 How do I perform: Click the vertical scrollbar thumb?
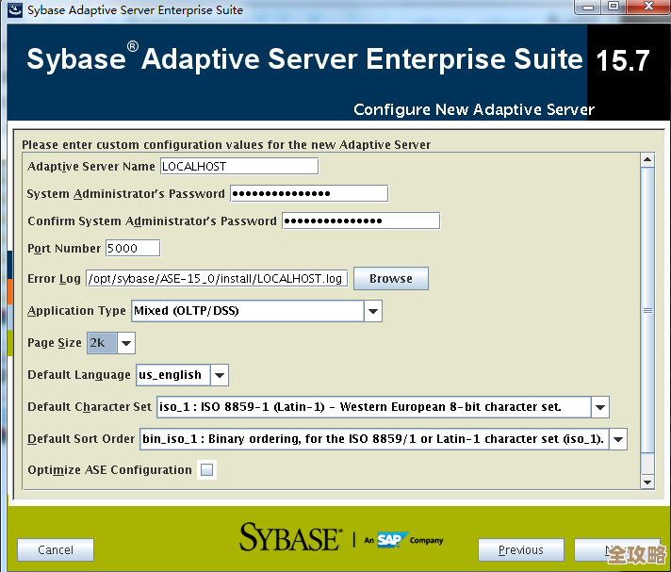pyautogui.click(x=647, y=311)
